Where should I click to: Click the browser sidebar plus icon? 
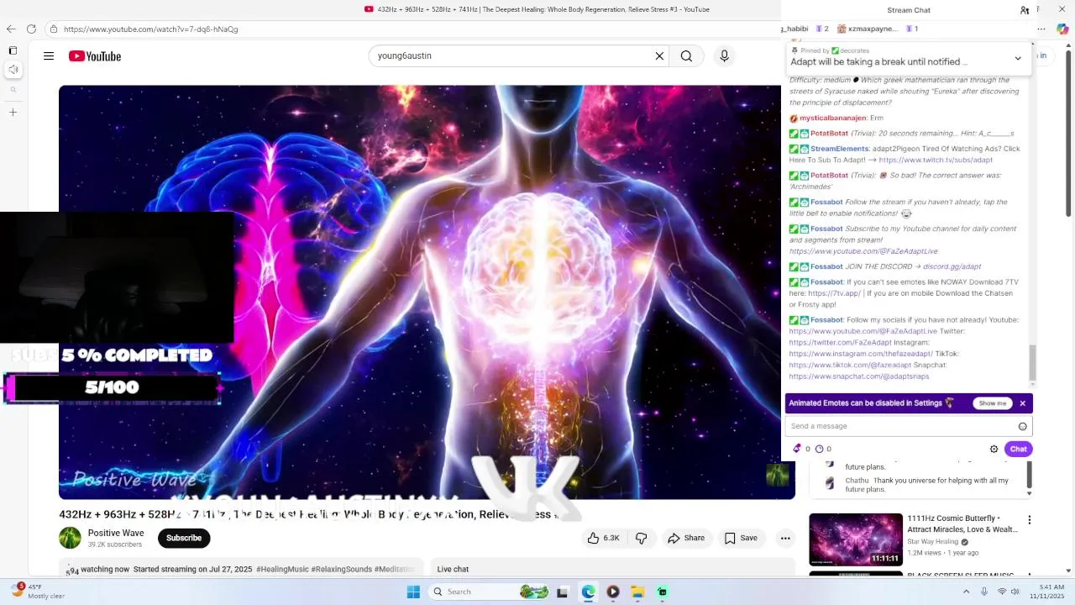[13, 112]
